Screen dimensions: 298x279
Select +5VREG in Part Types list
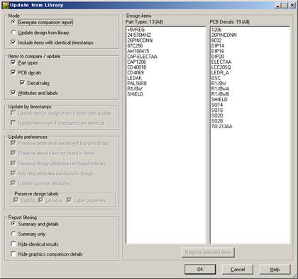136,30
